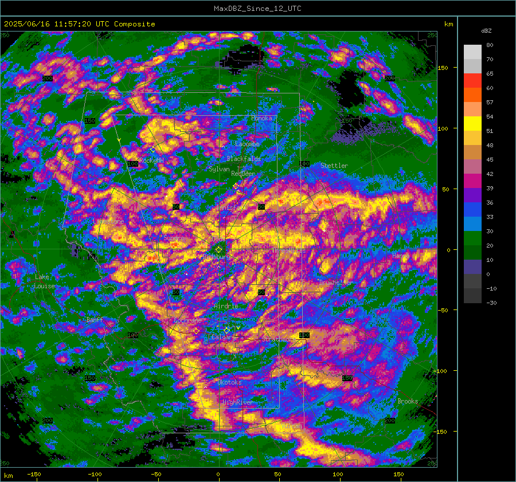Select the radar site marker above Didsbury
This screenshot has height=482, width=516.
click(x=218, y=250)
